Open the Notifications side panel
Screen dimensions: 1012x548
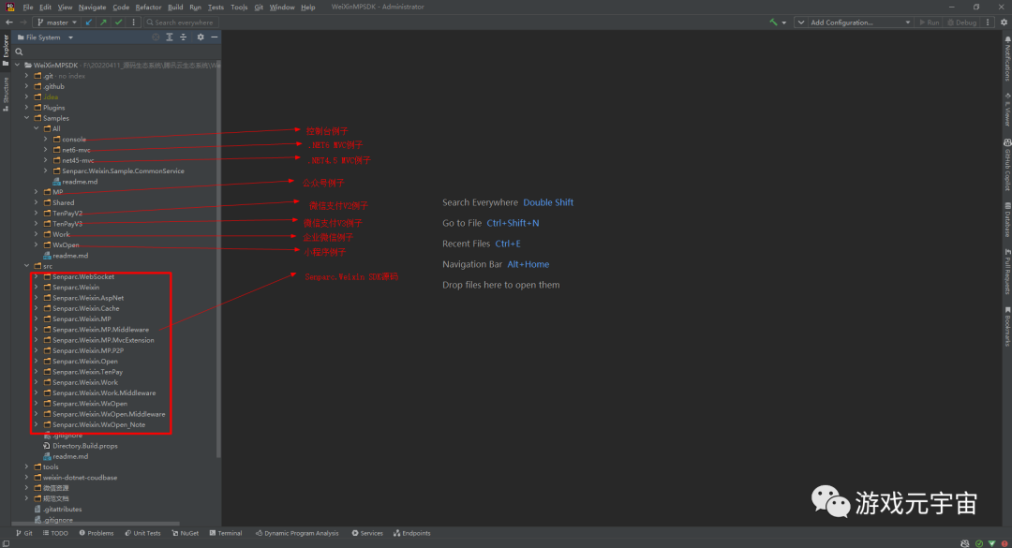tap(1006, 59)
